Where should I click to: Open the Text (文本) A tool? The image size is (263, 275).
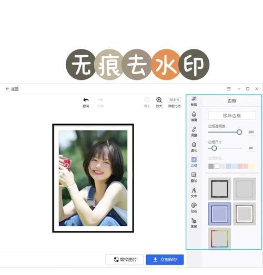coord(194,192)
